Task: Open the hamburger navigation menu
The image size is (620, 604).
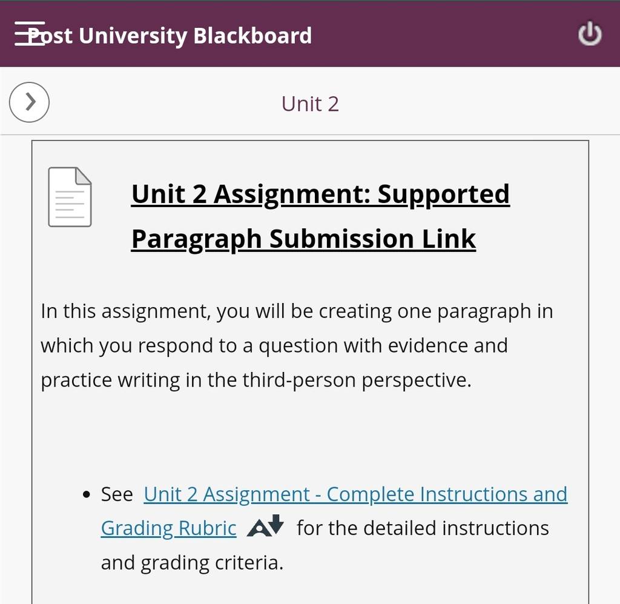Action: point(30,33)
